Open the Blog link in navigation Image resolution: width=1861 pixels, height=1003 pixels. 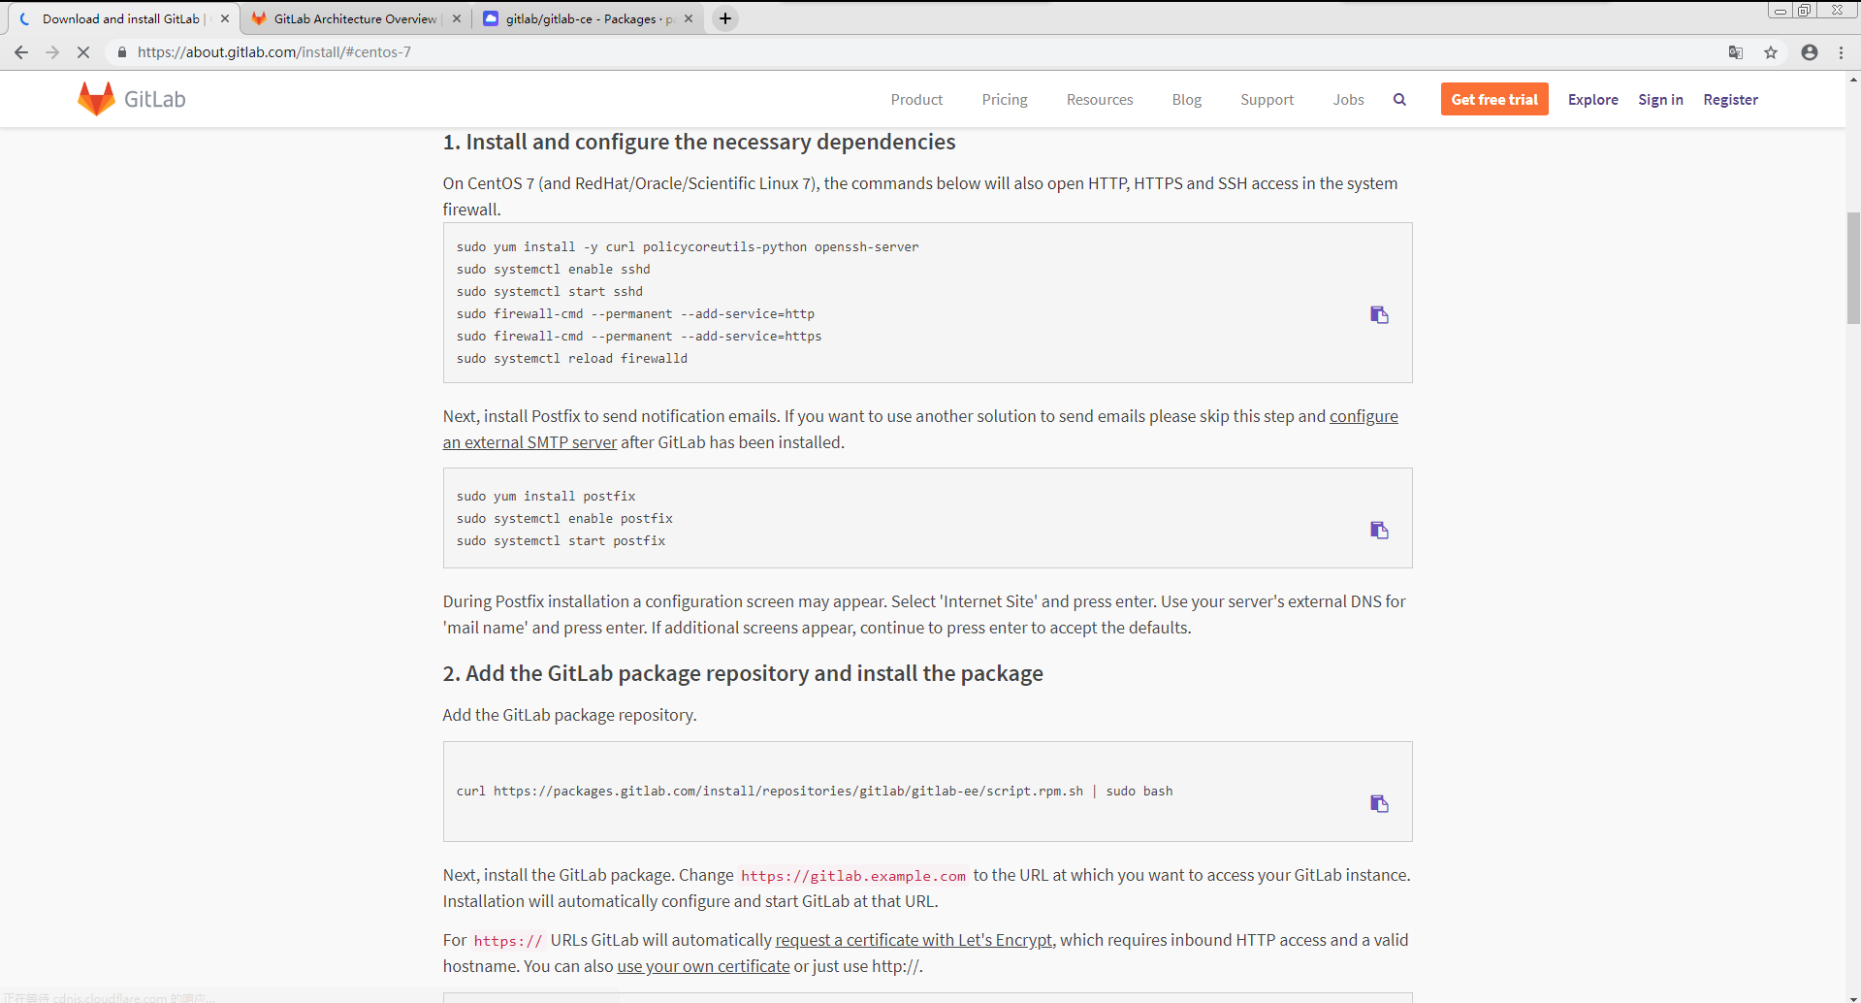(1186, 99)
